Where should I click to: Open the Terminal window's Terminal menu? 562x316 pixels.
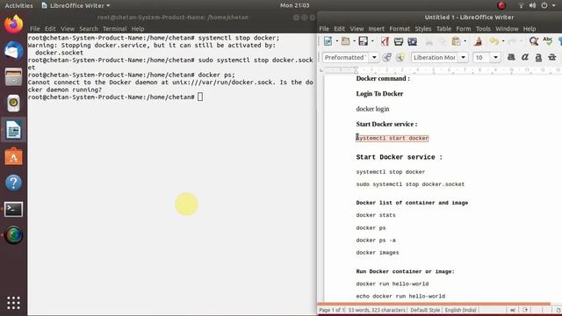(x=115, y=29)
